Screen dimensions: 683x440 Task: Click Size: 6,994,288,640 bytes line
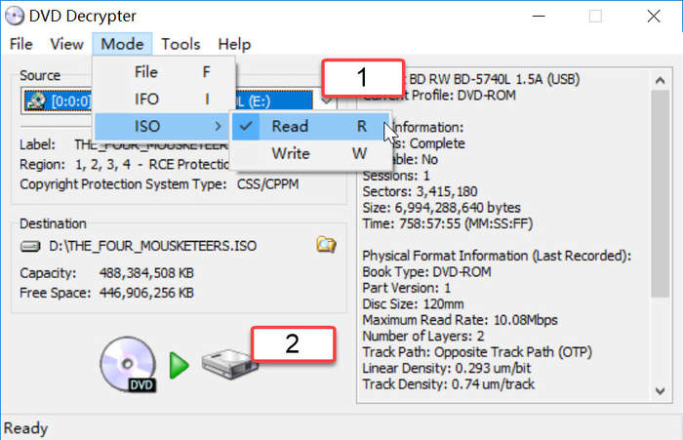[x=441, y=208]
